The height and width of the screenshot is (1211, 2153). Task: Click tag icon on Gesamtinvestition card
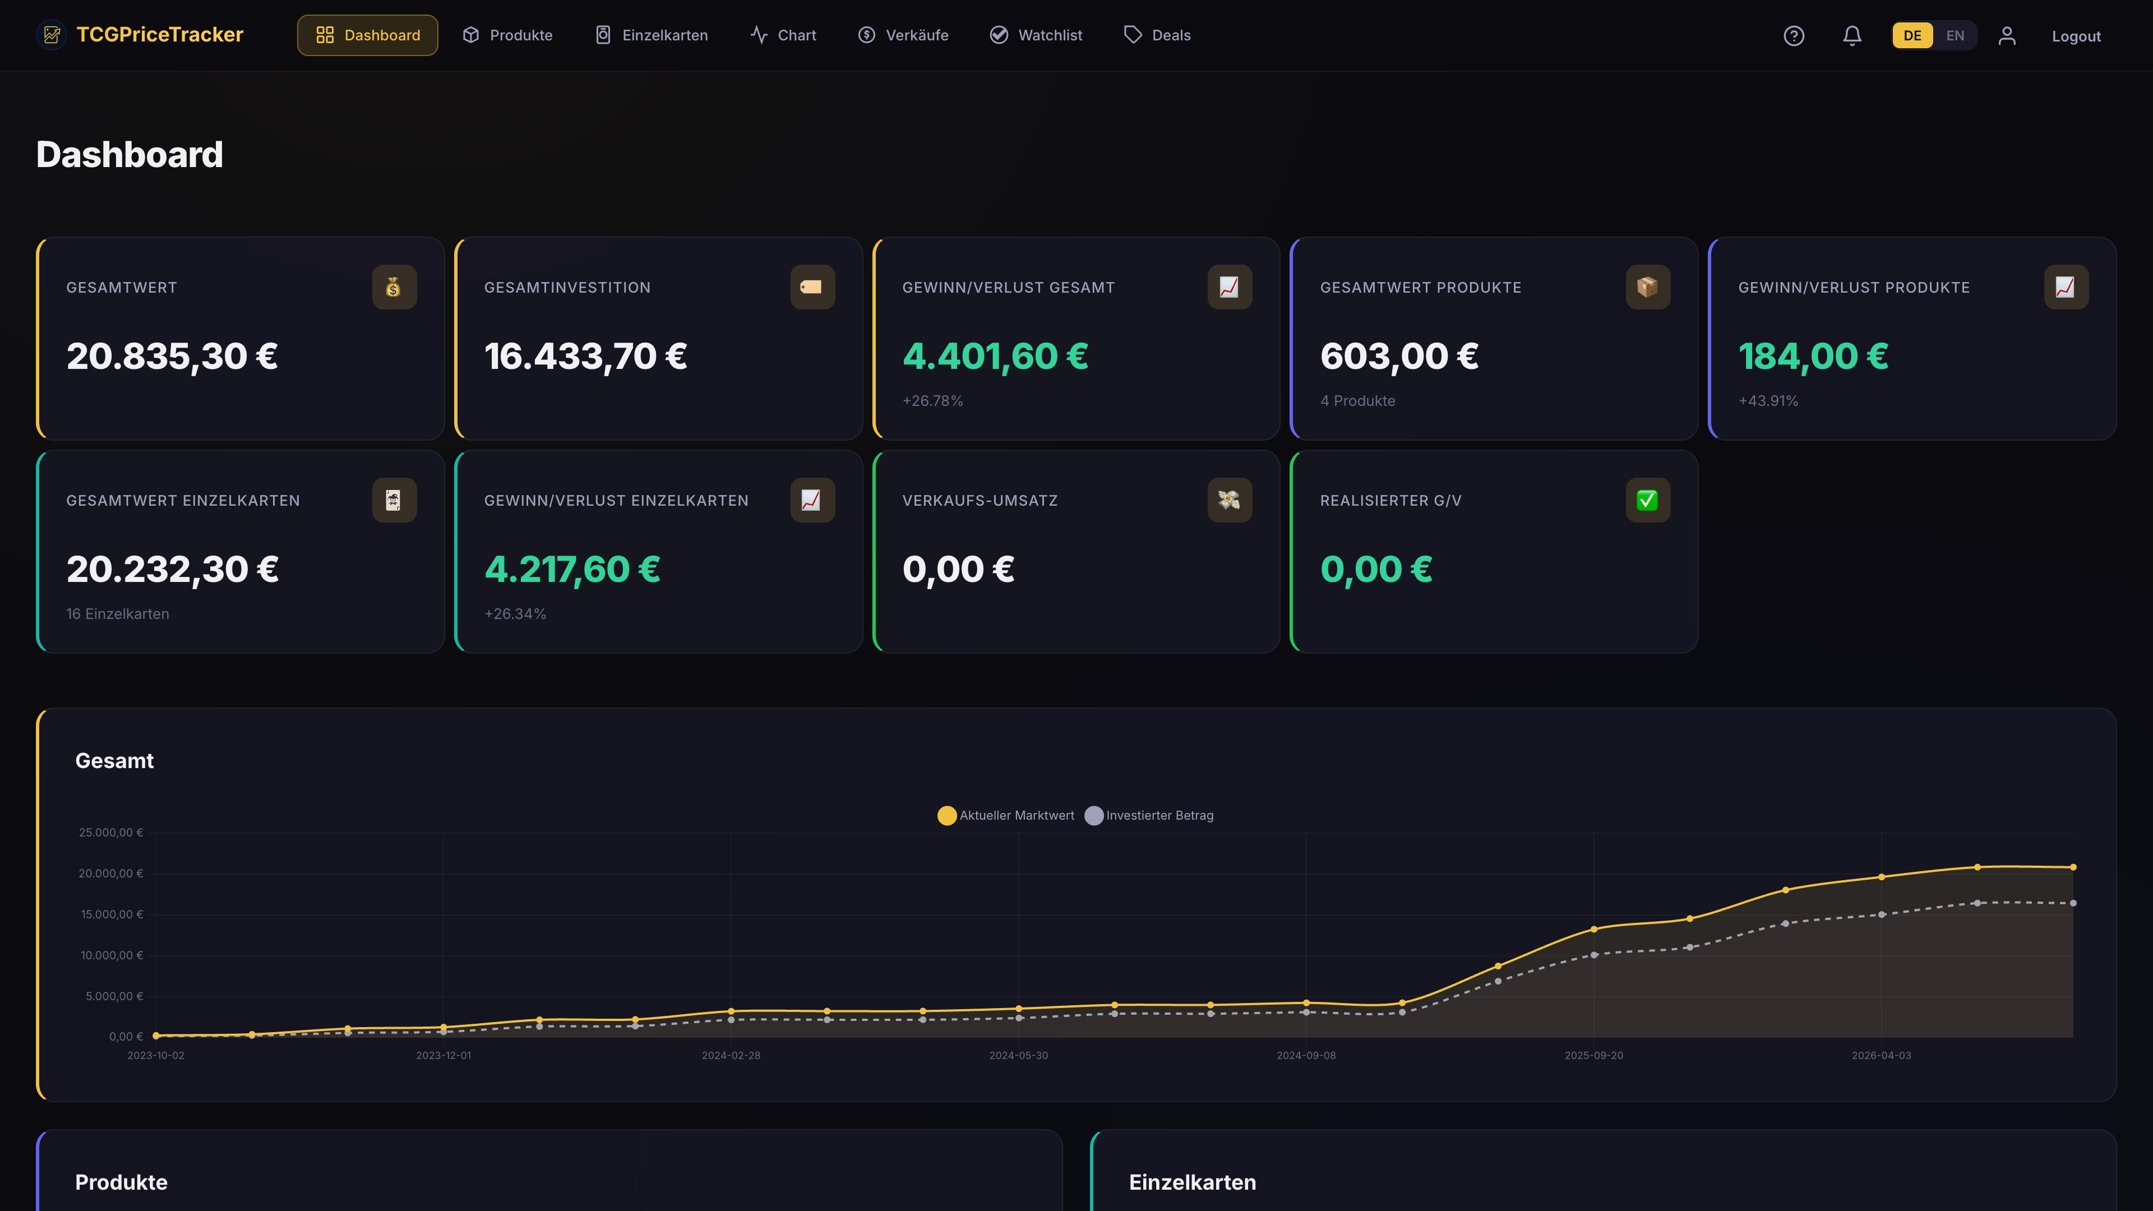[x=811, y=288]
